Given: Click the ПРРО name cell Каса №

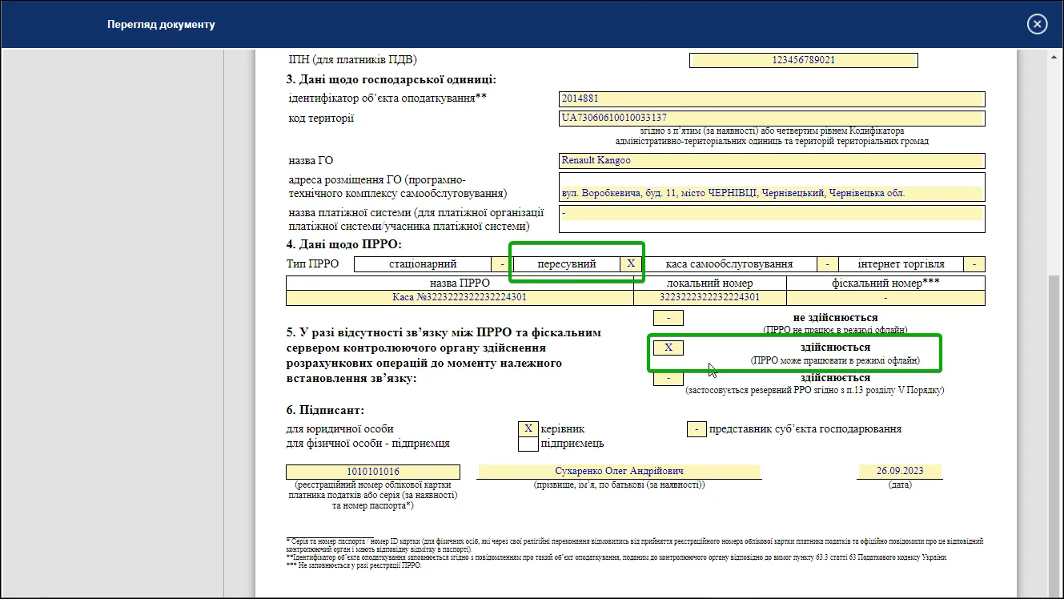Looking at the screenshot, I should [460, 298].
